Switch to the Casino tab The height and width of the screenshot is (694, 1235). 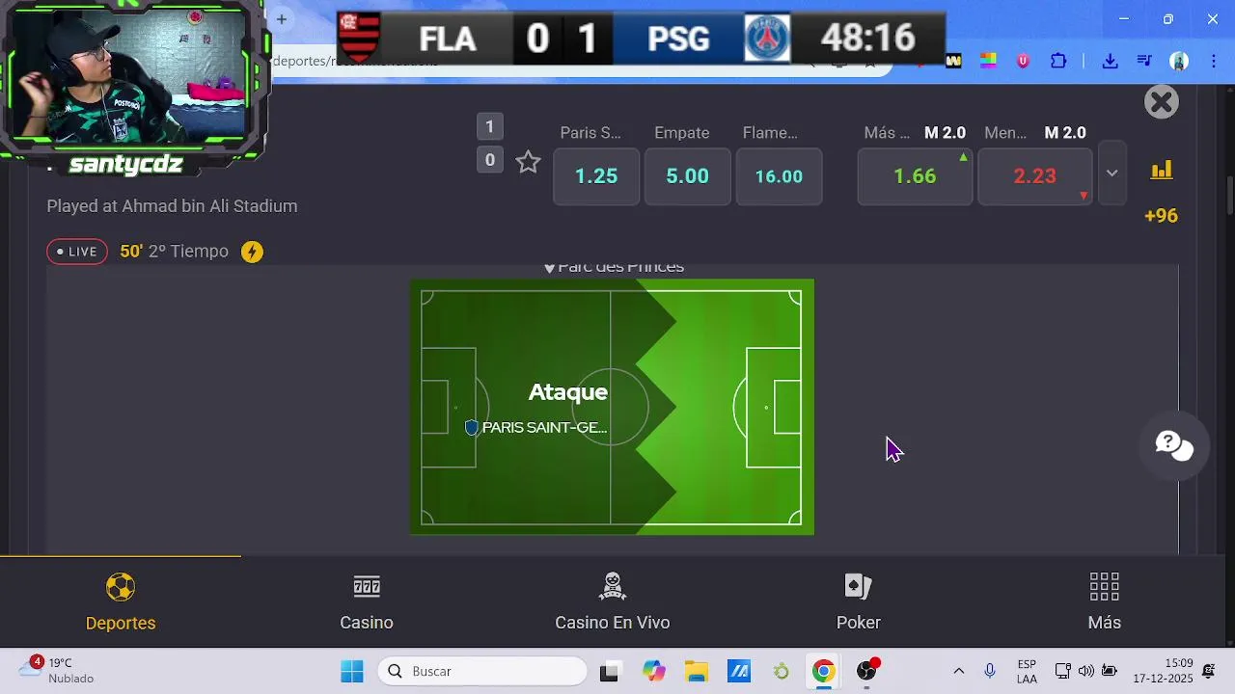pos(367,602)
